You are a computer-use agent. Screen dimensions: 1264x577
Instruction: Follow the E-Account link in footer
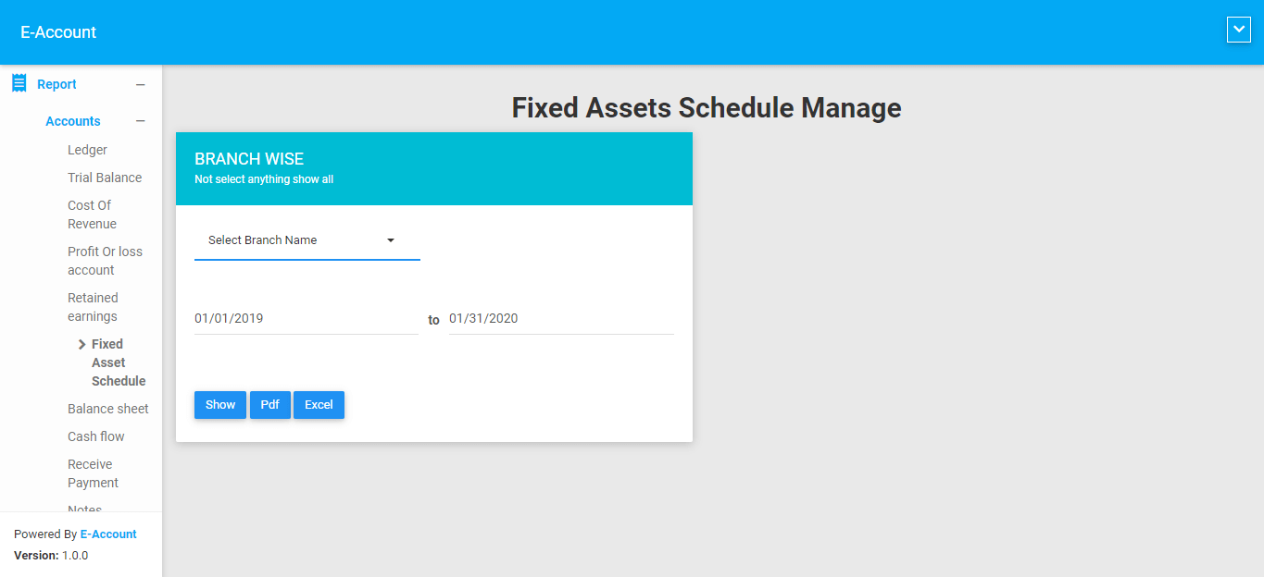click(108, 534)
